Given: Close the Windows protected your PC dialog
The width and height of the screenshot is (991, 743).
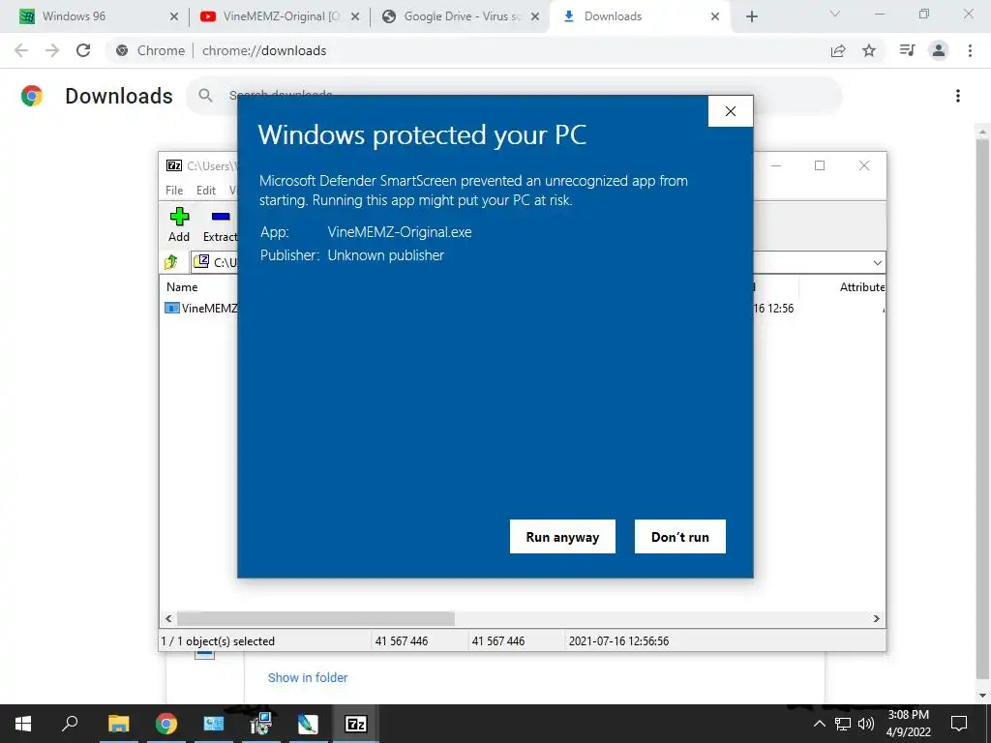Looking at the screenshot, I should (x=730, y=111).
